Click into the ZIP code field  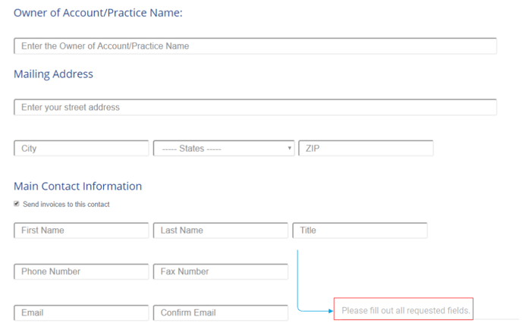(366, 149)
